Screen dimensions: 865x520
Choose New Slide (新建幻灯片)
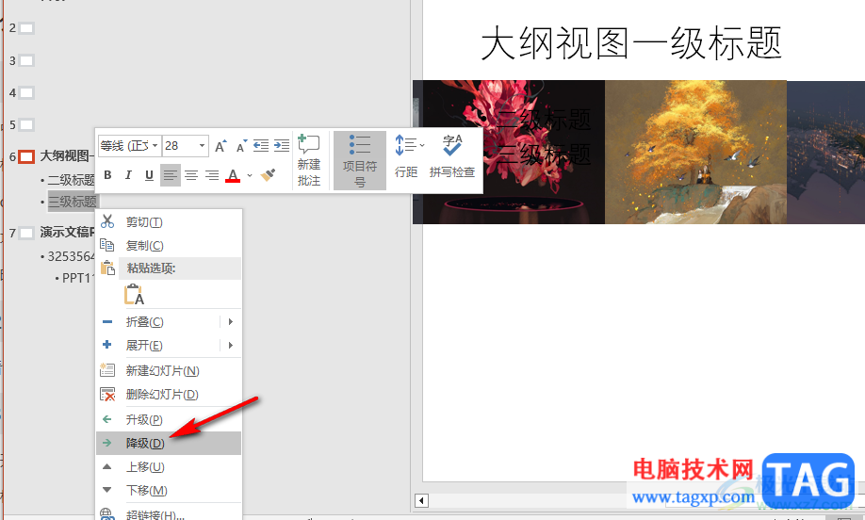(169, 370)
